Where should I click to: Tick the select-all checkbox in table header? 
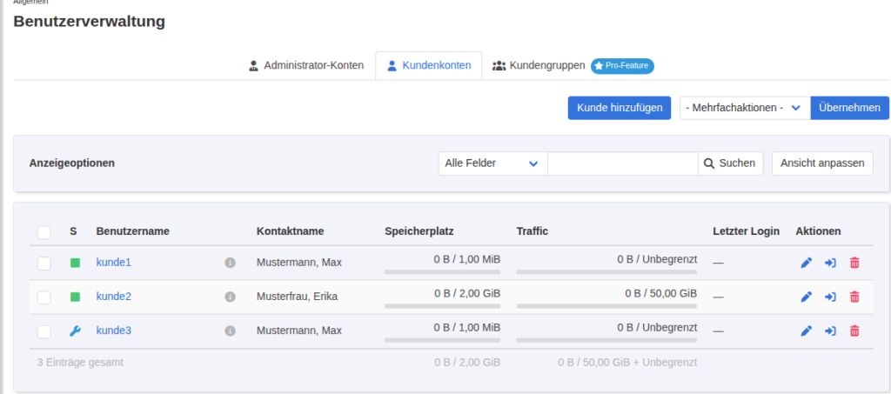click(x=44, y=232)
